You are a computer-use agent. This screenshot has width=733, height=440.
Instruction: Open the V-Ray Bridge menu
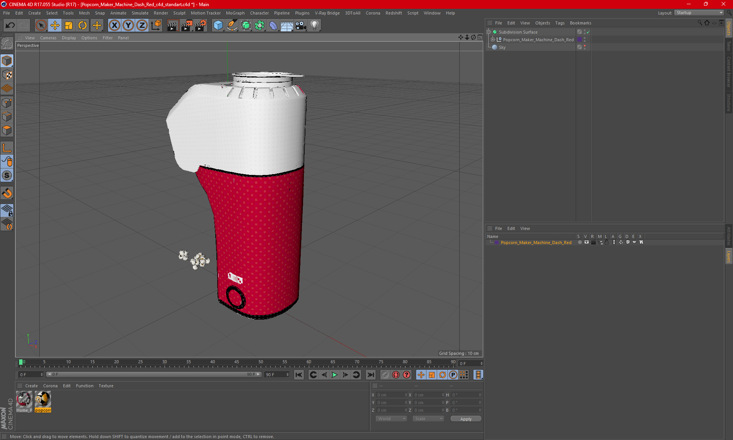click(x=327, y=13)
